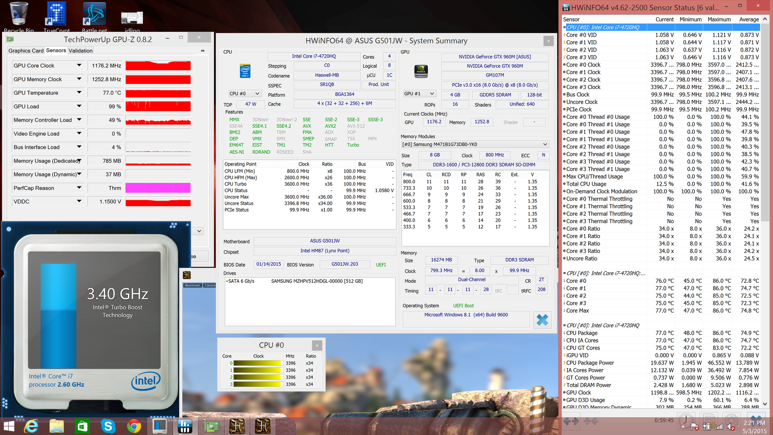Open network signal tray icon

point(719,426)
